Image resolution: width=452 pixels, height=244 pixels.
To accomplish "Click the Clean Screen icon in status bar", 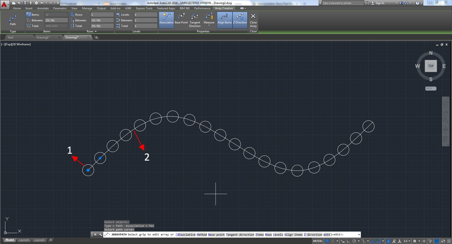I will (443, 241).
